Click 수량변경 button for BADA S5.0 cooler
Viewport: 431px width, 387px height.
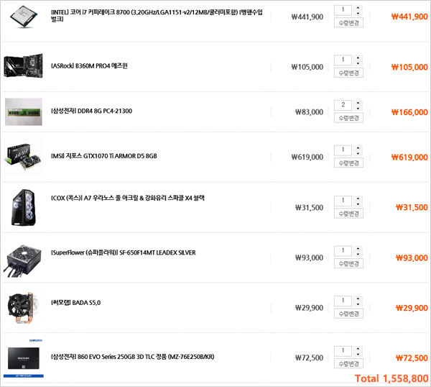(348, 314)
